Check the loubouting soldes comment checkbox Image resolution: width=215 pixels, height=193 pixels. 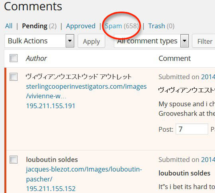click(x=14, y=160)
